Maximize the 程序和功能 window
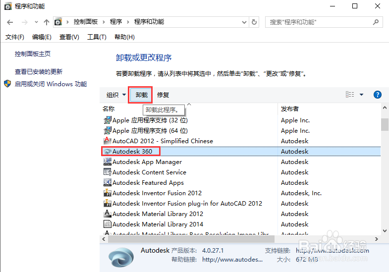This screenshot has height=272, width=389. coord(355,6)
